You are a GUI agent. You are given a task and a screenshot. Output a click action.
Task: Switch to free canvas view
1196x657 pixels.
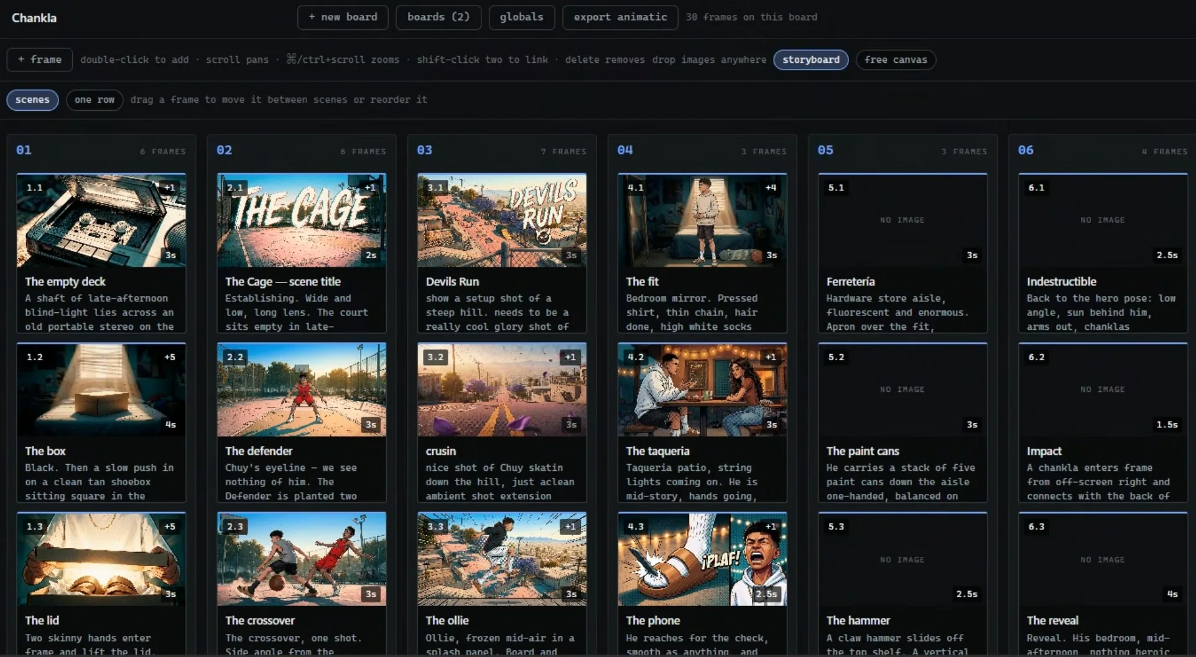pyautogui.click(x=896, y=60)
